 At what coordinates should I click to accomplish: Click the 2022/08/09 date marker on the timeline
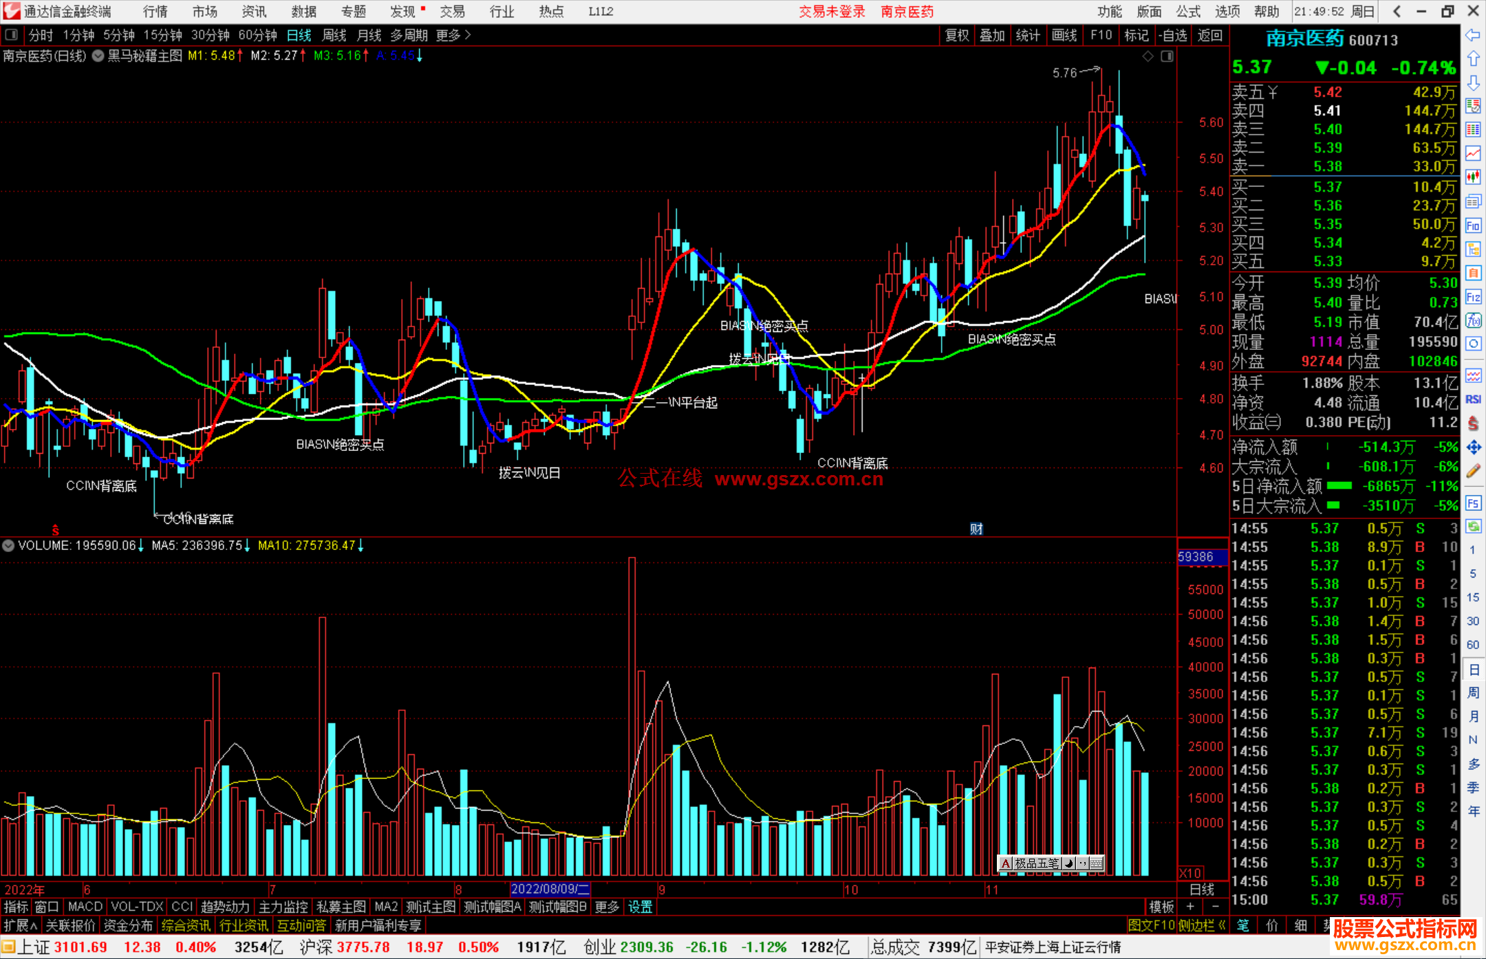550,889
